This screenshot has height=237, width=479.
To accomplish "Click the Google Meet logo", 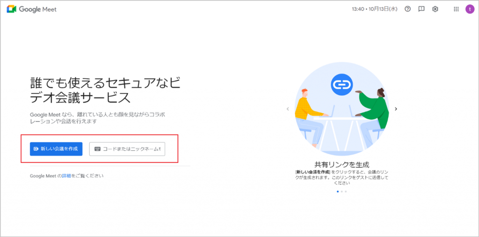I will click(x=32, y=9).
